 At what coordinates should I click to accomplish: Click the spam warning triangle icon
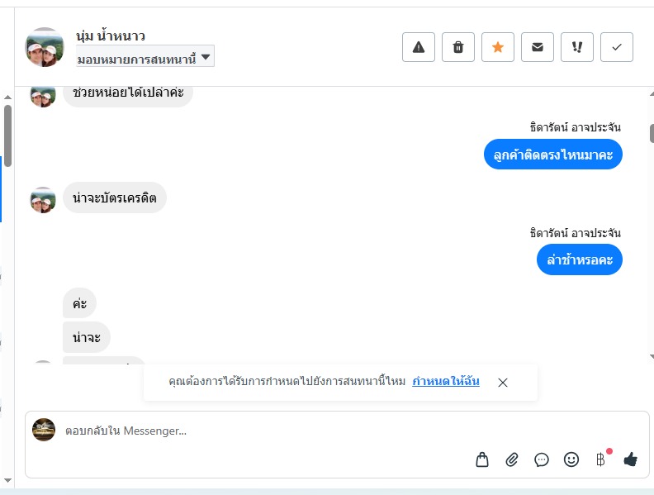point(419,47)
